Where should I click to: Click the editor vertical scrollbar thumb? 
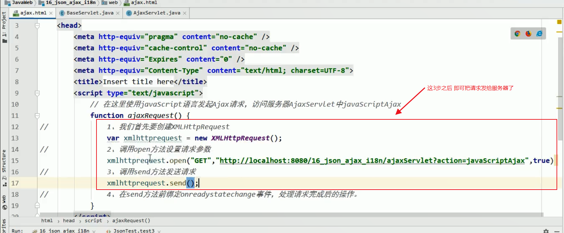[560, 88]
